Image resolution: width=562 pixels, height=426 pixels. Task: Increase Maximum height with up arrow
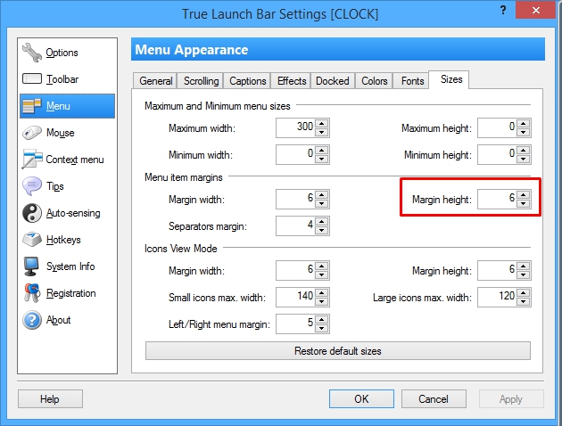[524, 124]
